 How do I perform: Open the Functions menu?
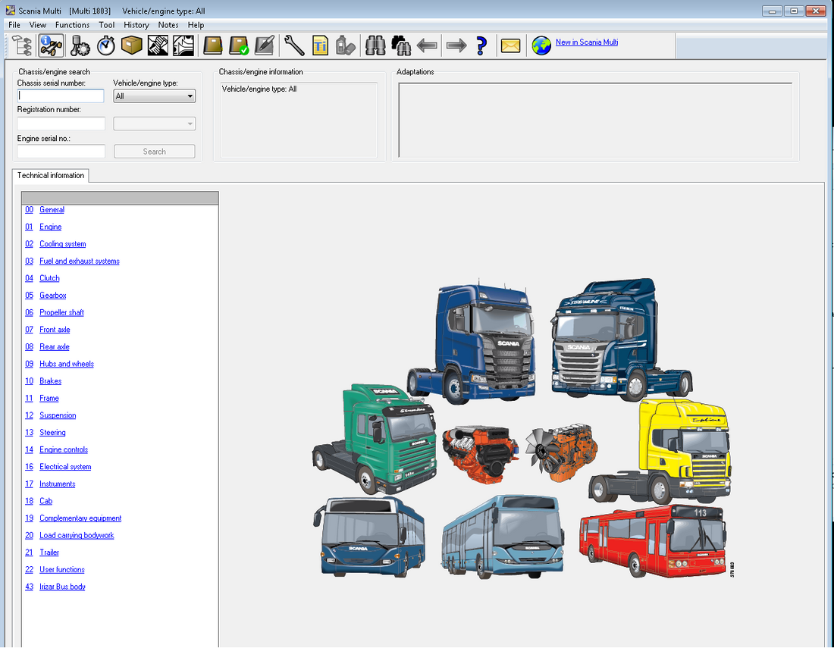pyautogui.click(x=72, y=25)
